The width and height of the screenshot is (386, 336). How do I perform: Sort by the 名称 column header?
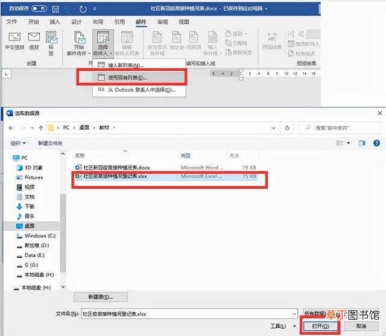click(x=80, y=156)
